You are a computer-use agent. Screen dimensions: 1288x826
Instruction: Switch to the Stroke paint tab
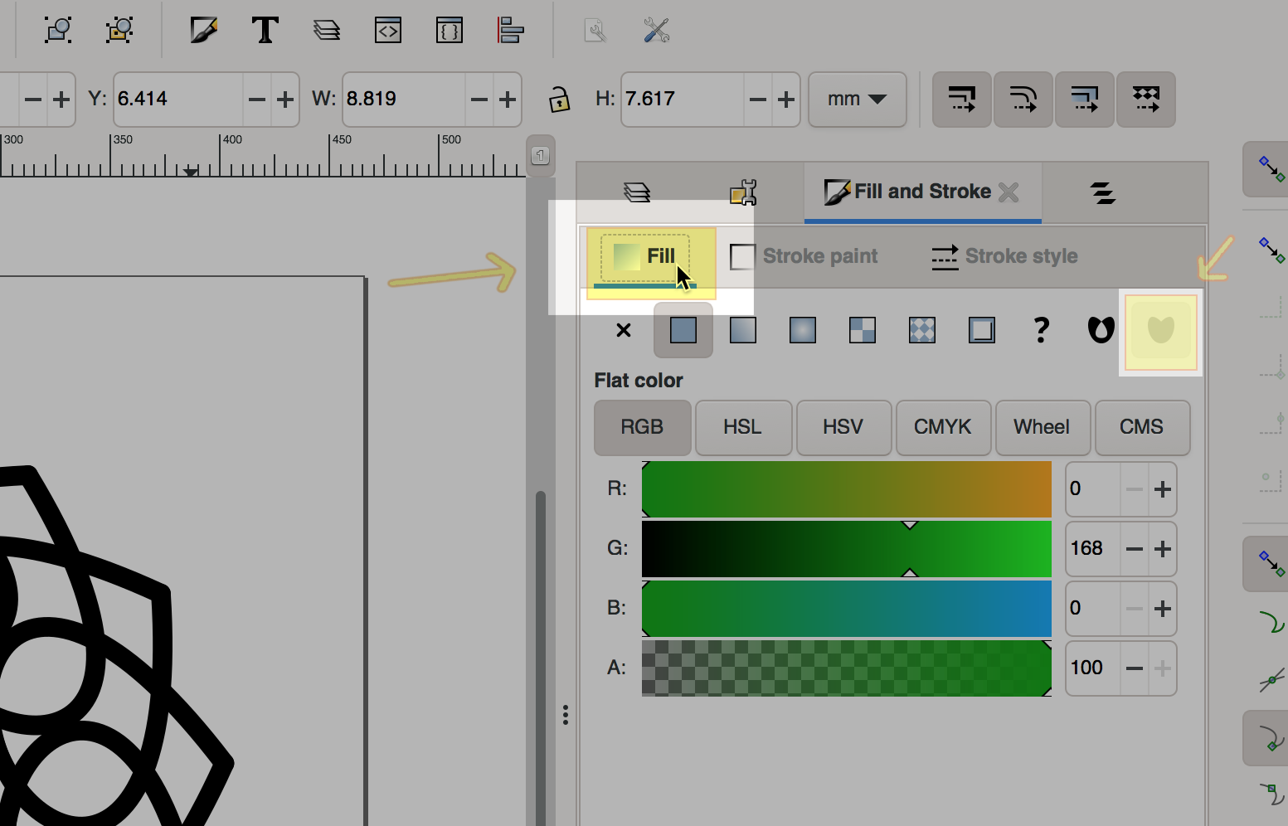[x=804, y=256]
